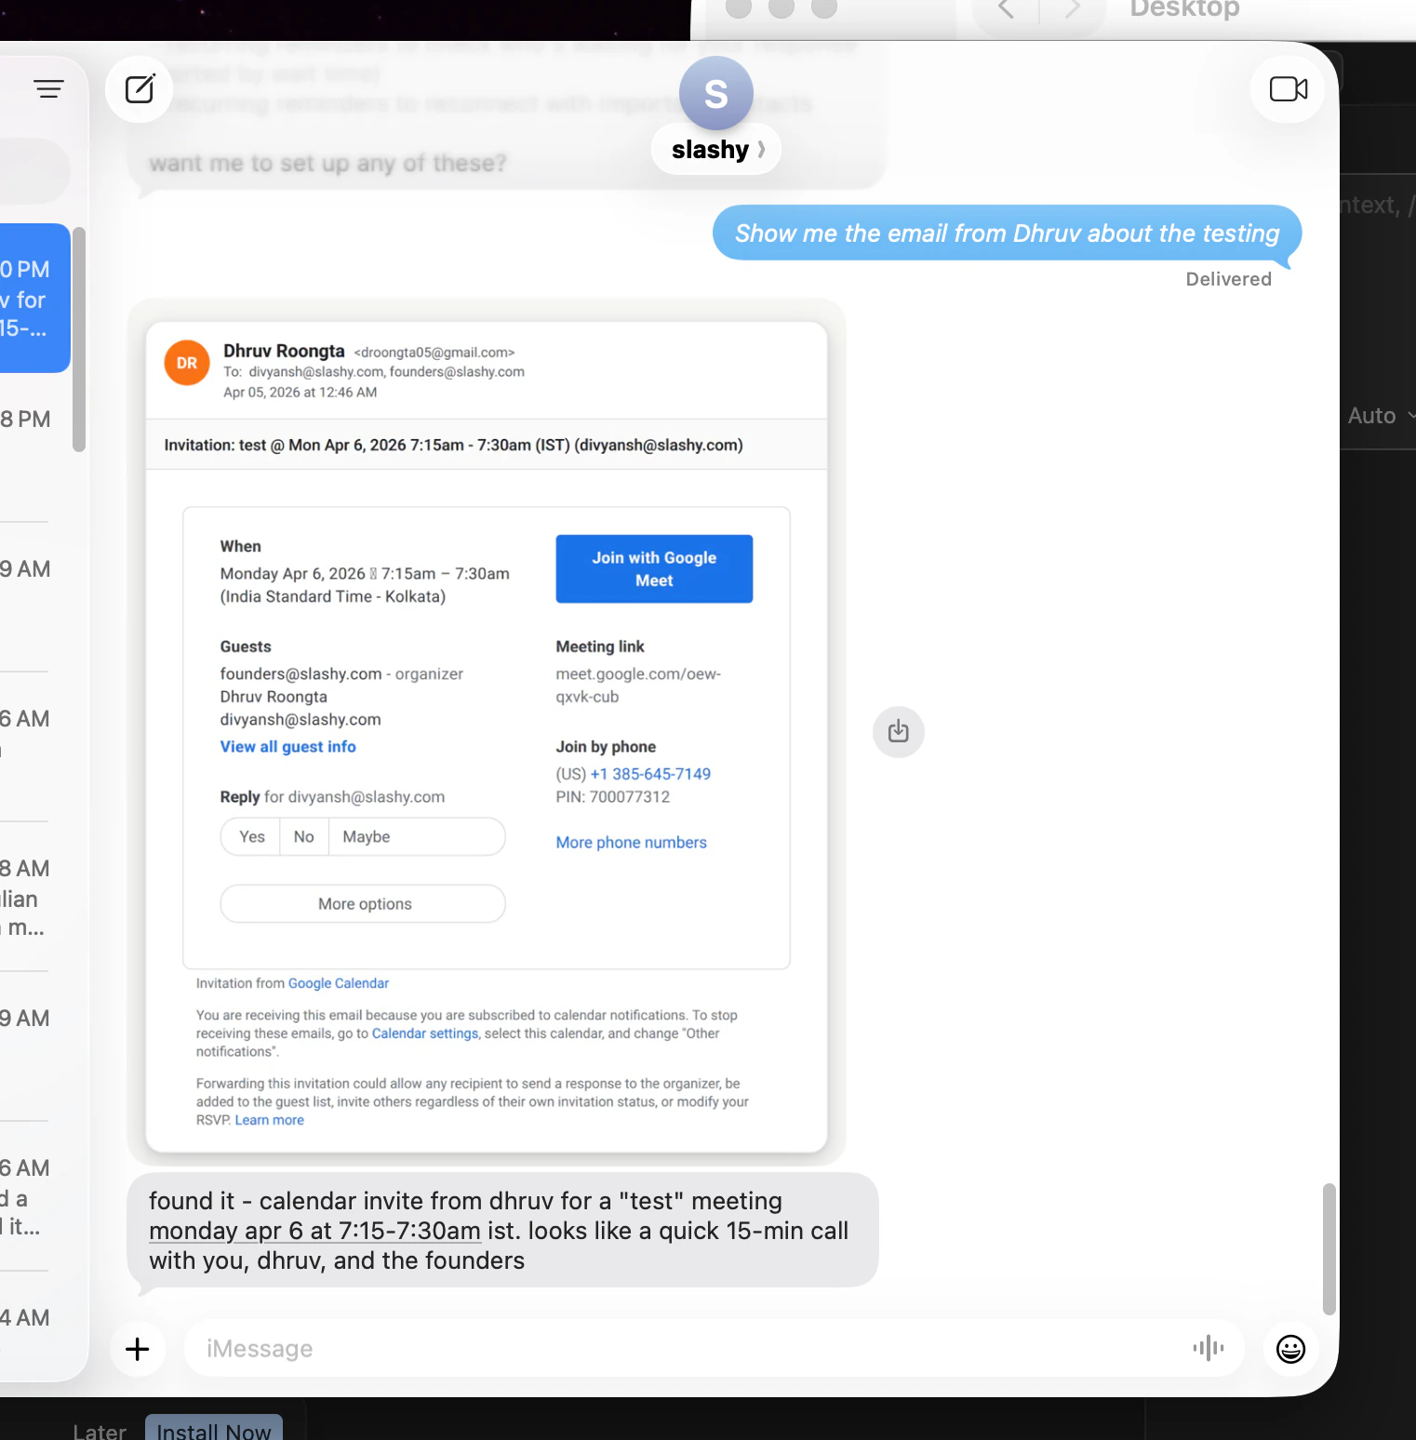Open slashy contact avatar

click(715, 93)
